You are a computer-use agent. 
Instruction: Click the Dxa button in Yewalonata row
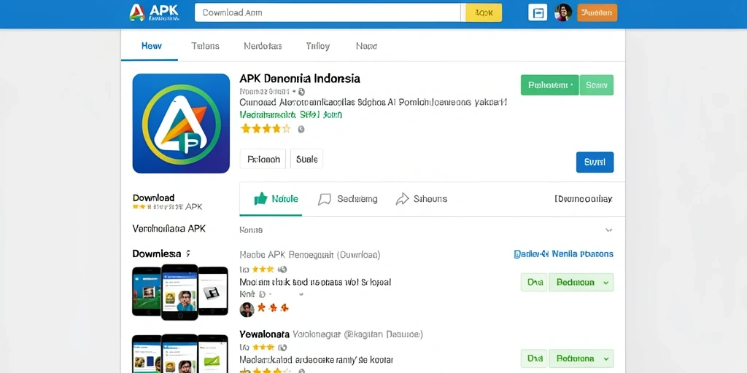(534, 358)
